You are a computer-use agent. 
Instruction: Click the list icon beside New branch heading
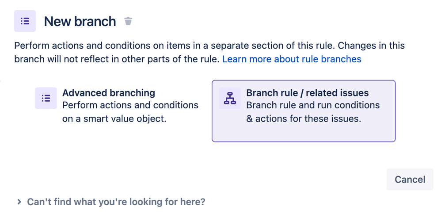click(x=25, y=21)
